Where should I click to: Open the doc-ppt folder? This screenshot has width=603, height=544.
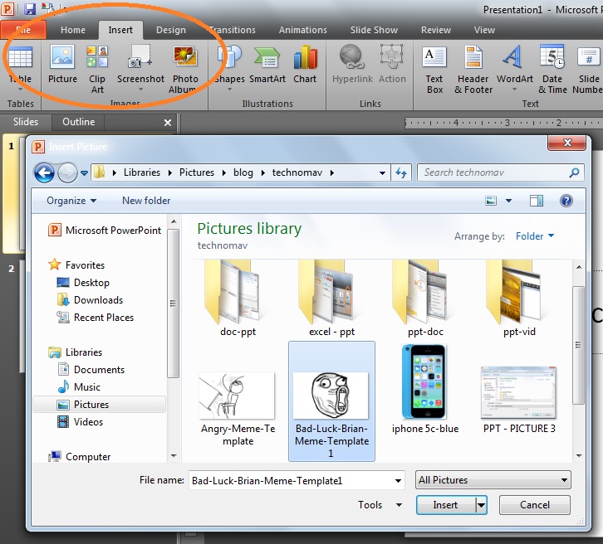238,299
